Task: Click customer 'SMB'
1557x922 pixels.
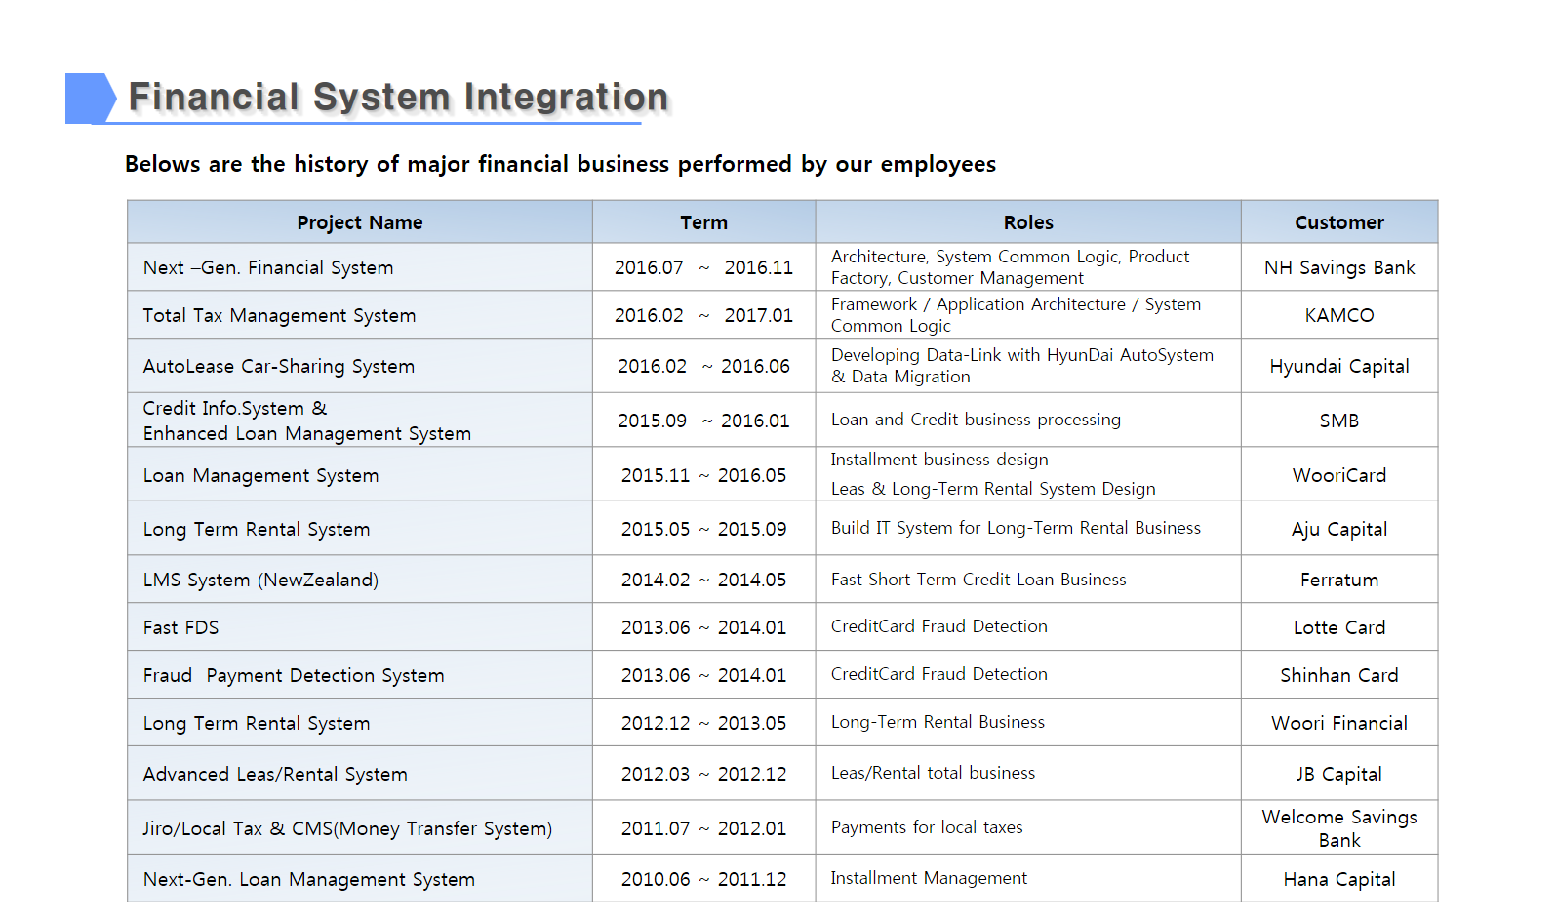Action: (x=1339, y=421)
